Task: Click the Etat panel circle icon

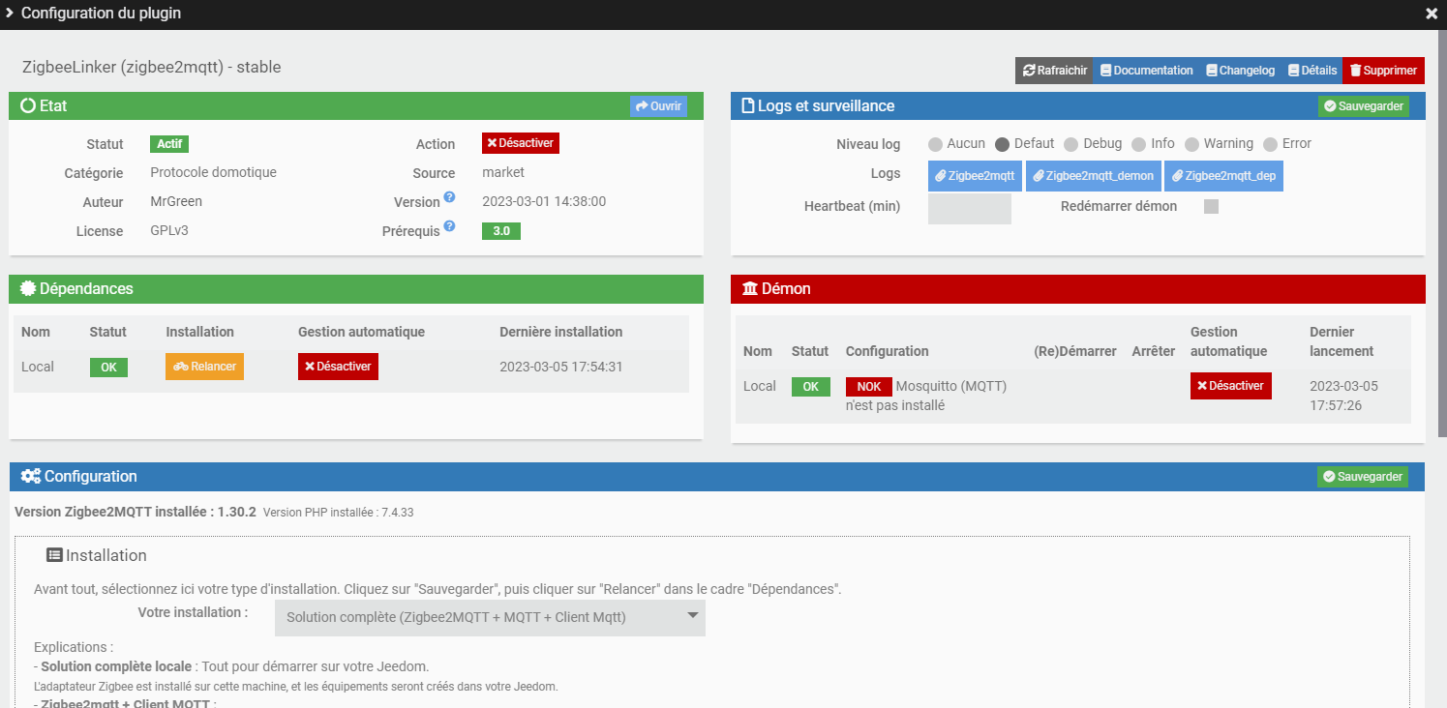Action: tap(27, 105)
